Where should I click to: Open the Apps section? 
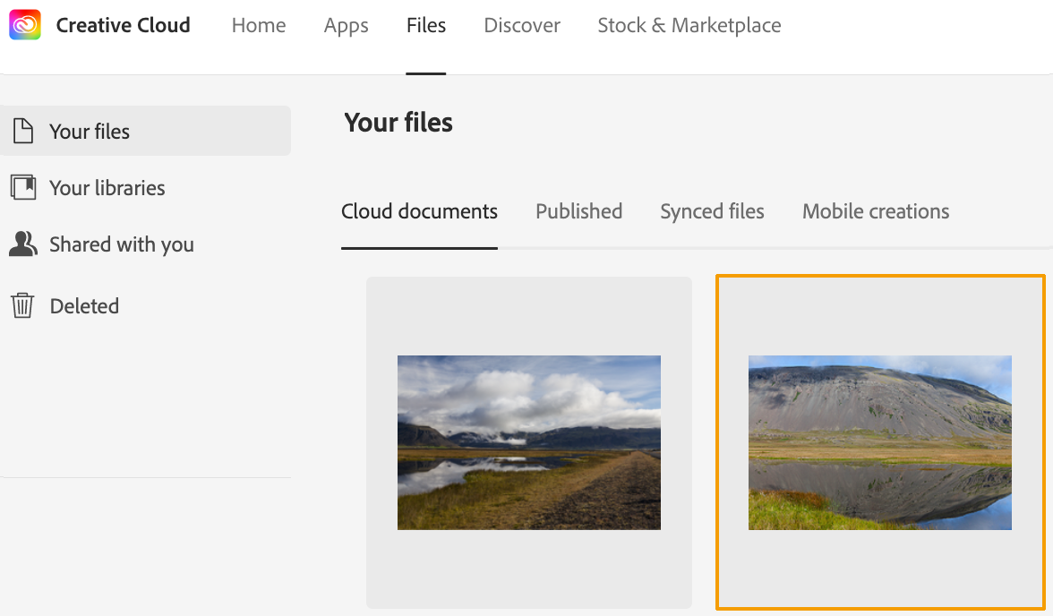(347, 26)
